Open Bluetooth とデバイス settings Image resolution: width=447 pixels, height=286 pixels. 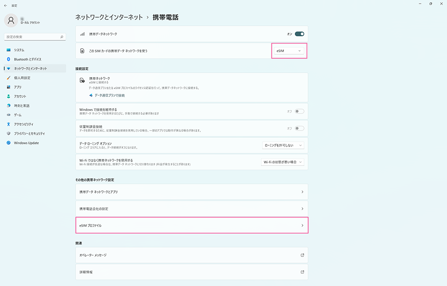(27, 59)
